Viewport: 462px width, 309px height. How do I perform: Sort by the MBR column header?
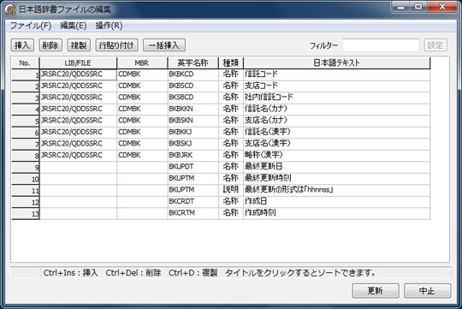pyautogui.click(x=142, y=62)
